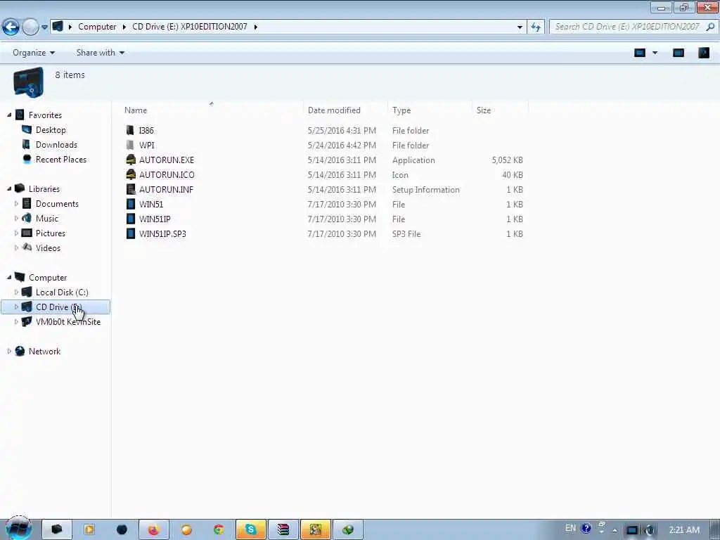Select CD Drive (E:) in navigation pane
This screenshot has height=540, width=720.
tap(56, 307)
